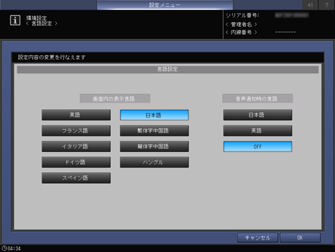Select イタリア語 display language
The height and width of the screenshot is (252, 335).
pyautogui.click(x=76, y=147)
